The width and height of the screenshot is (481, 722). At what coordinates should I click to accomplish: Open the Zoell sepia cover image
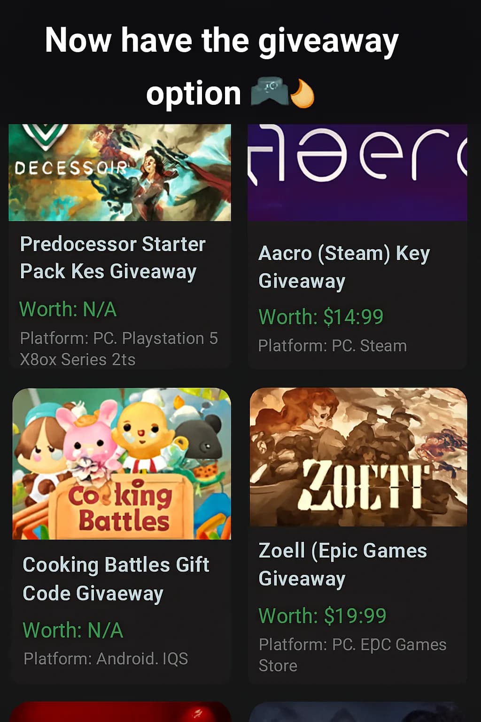(358, 457)
